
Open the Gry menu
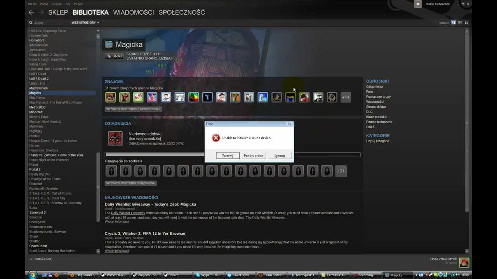click(68, 4)
